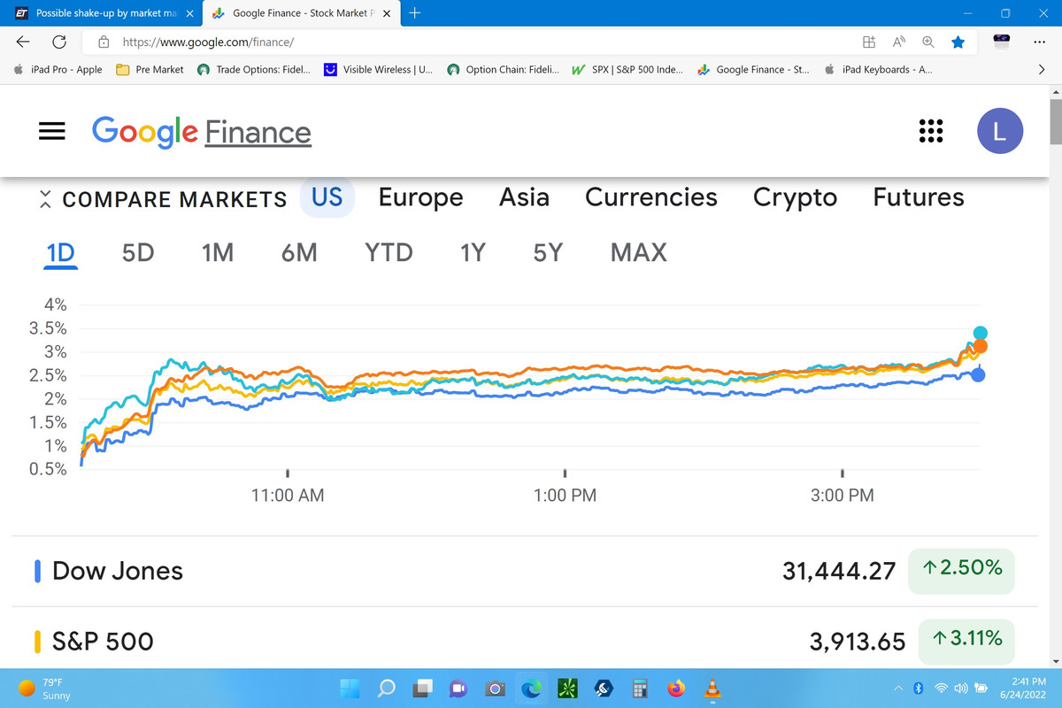Open Option Chain: Fidelity bookmark
Image resolution: width=1062 pixels, height=708 pixels.
point(504,69)
